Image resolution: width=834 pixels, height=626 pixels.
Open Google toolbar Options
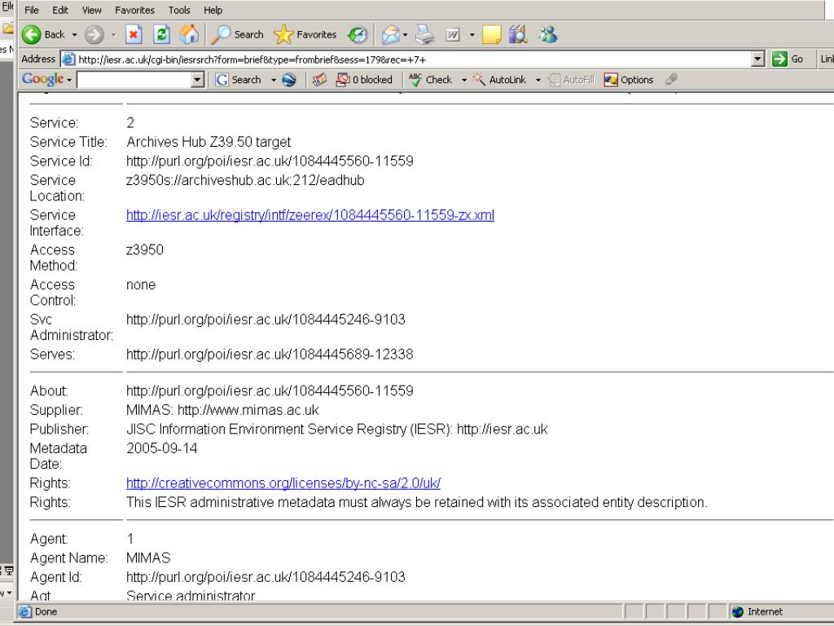[629, 80]
